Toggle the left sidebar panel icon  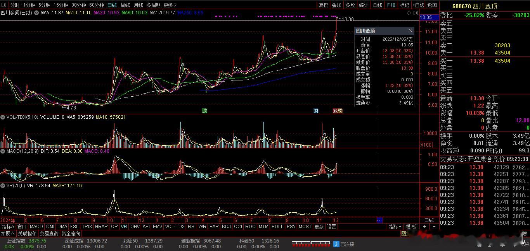[x=5, y=5]
